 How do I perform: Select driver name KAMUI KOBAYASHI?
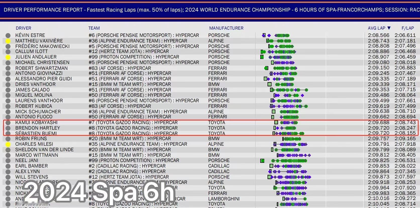click(36, 123)
